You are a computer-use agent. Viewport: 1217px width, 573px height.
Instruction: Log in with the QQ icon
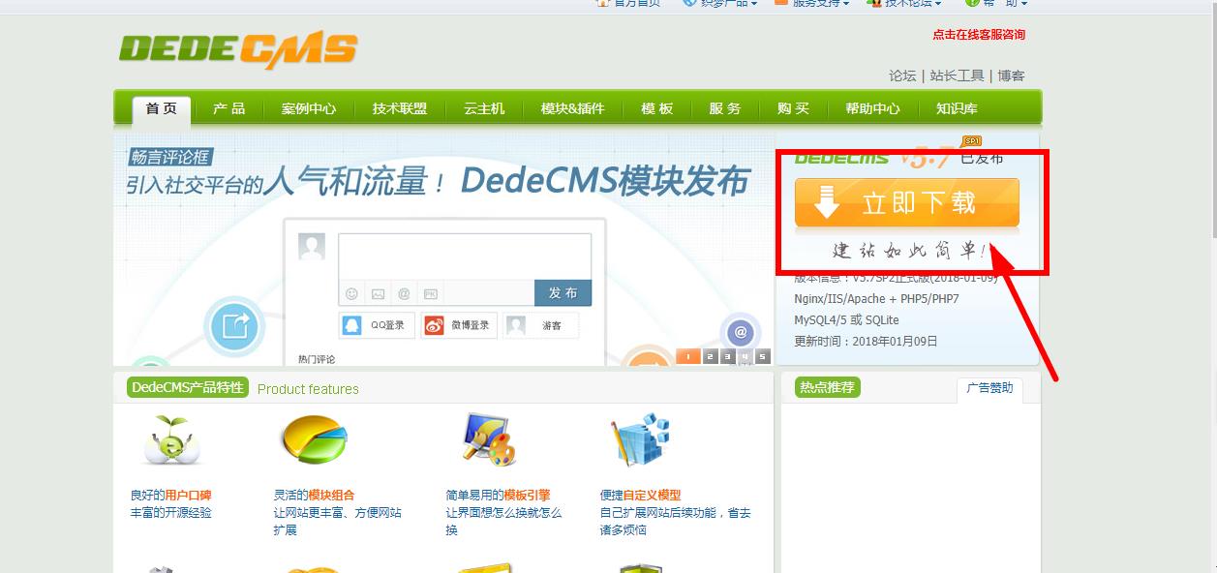pos(350,325)
